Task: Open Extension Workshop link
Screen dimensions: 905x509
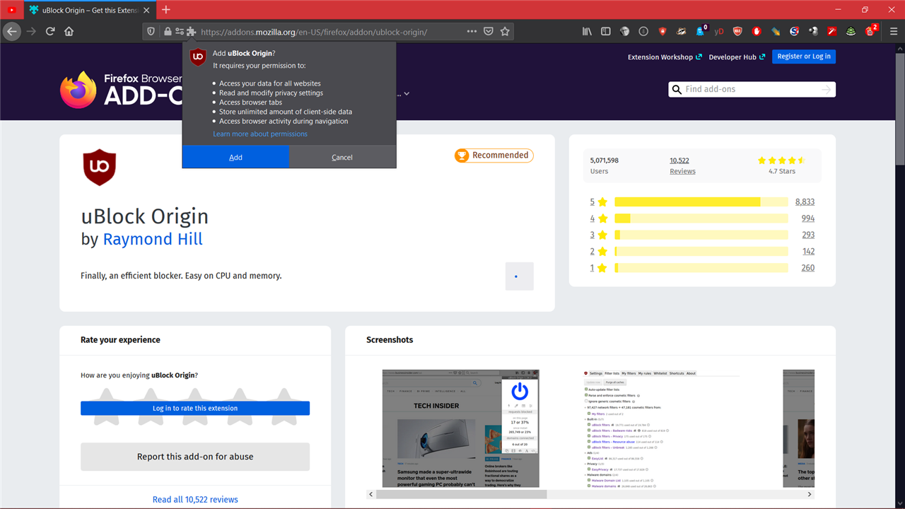Action: tap(665, 57)
